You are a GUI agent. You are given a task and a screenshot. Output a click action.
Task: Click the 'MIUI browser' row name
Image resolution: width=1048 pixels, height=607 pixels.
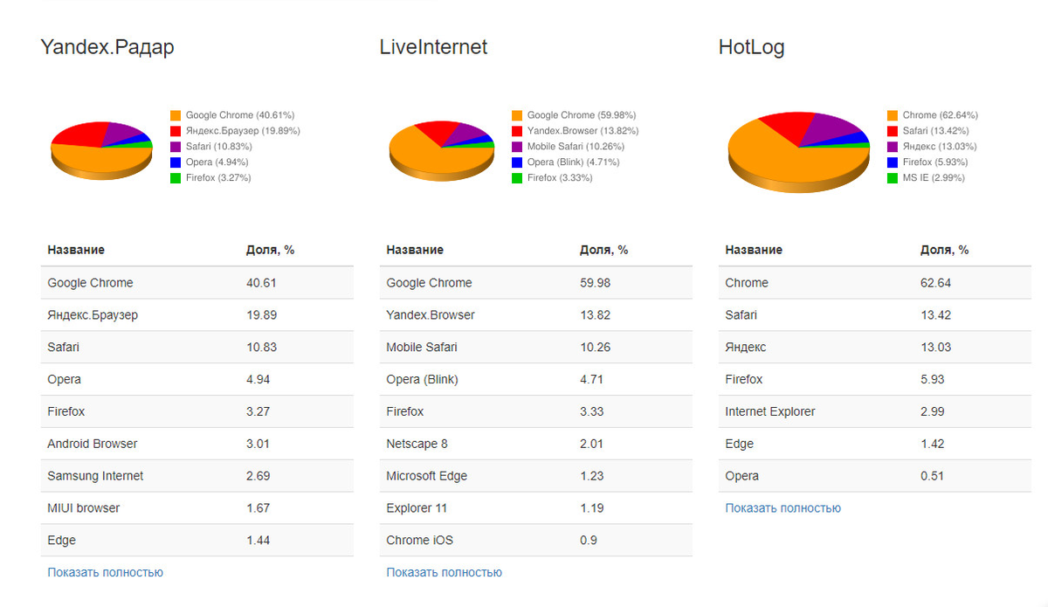(83, 508)
